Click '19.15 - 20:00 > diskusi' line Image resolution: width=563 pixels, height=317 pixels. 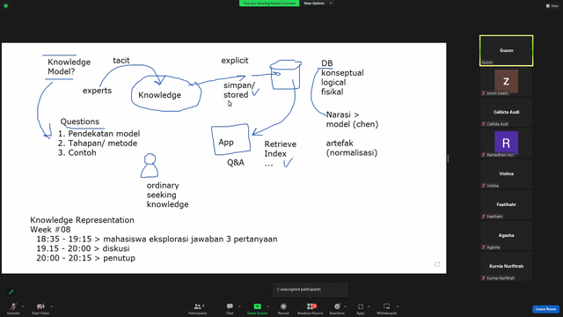[x=83, y=248]
